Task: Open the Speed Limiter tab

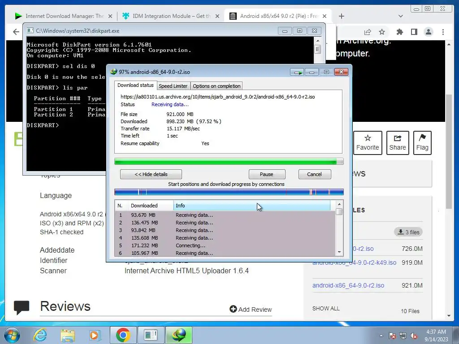Action: 173,86
